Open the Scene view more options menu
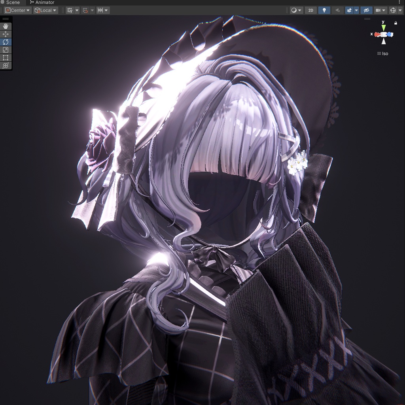 (399, 2)
